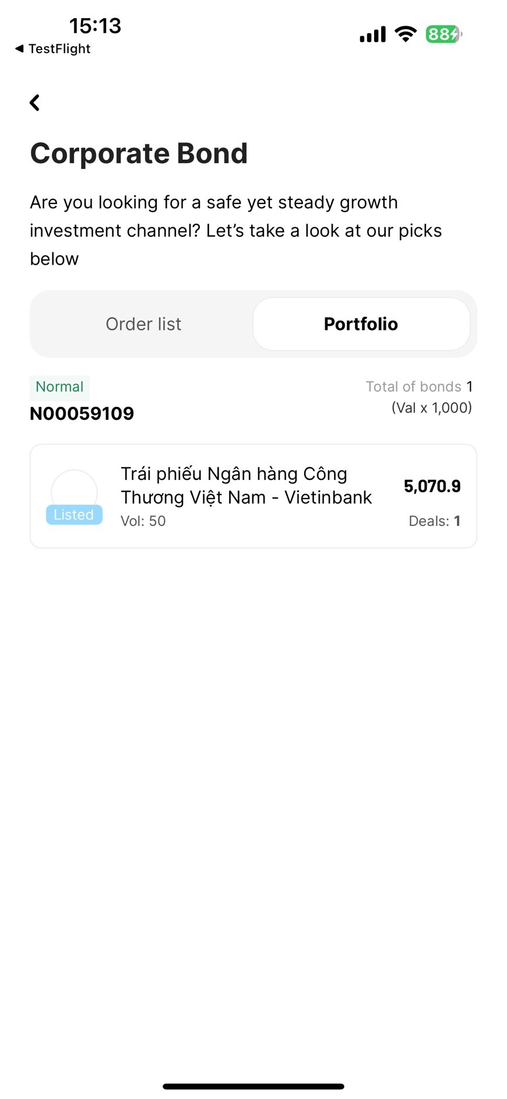Screen dimensions: 507x1099
Task: Tap the Total of bonds count
Action: [418, 387]
